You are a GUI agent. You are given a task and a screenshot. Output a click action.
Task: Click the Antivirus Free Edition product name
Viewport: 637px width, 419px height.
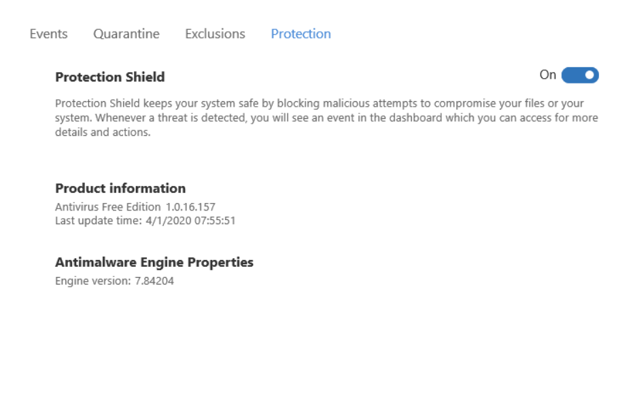[108, 206]
